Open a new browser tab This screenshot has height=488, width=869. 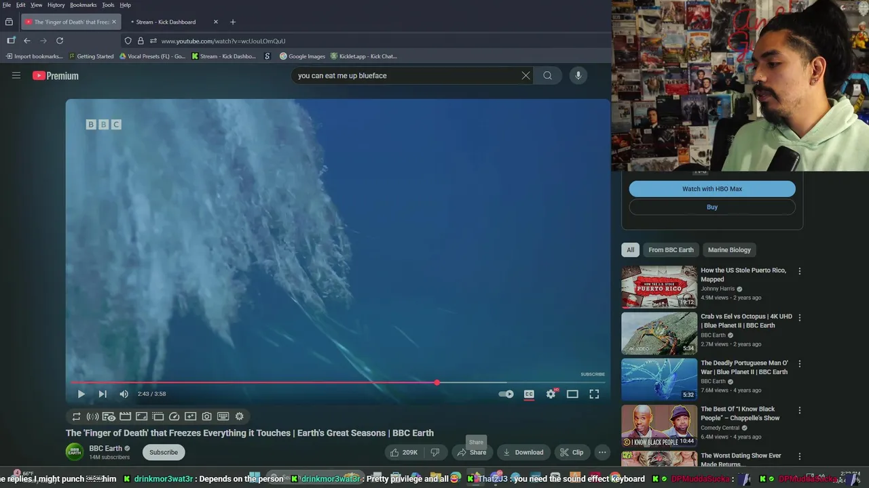pyautogui.click(x=233, y=22)
